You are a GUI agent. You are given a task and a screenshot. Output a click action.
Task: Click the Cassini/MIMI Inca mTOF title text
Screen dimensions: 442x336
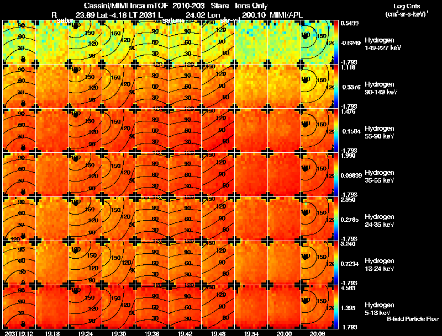pyautogui.click(x=126, y=6)
